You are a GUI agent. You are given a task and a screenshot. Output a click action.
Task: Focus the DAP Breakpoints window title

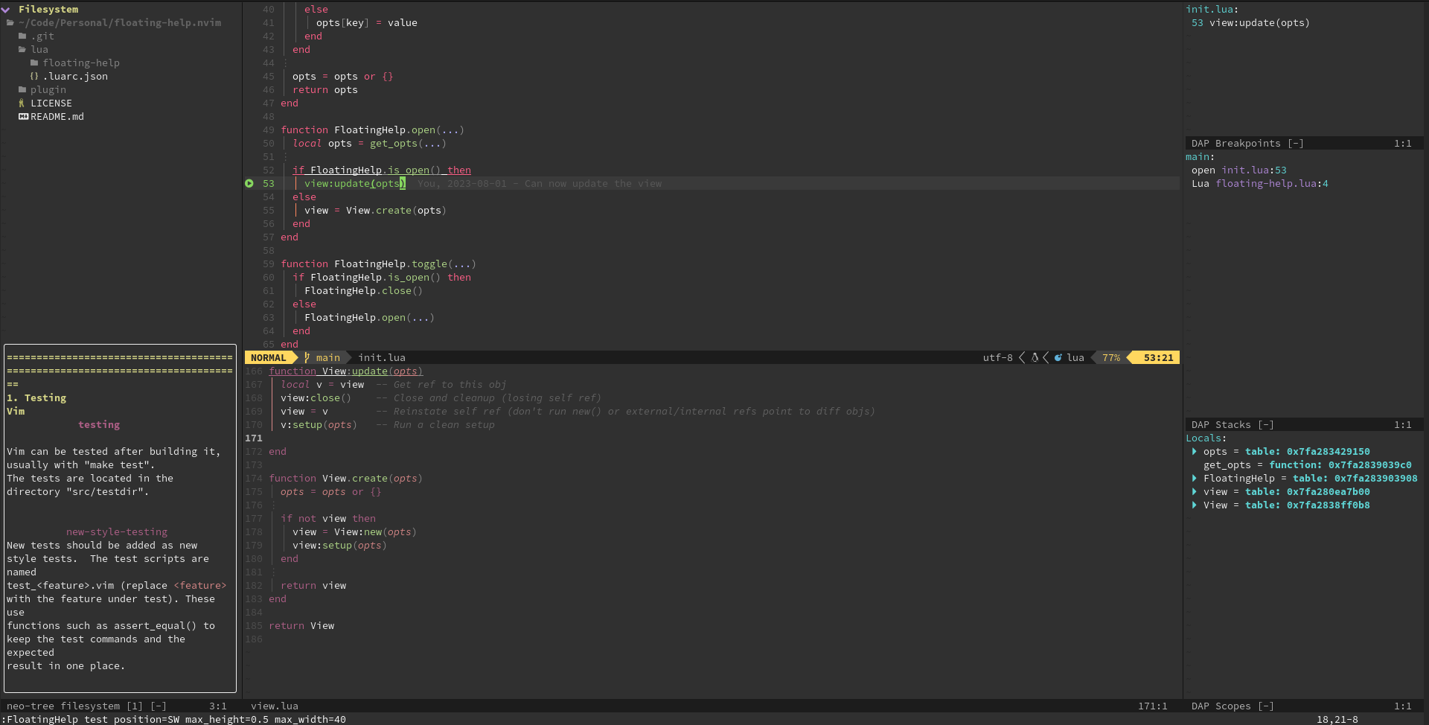(x=1247, y=144)
